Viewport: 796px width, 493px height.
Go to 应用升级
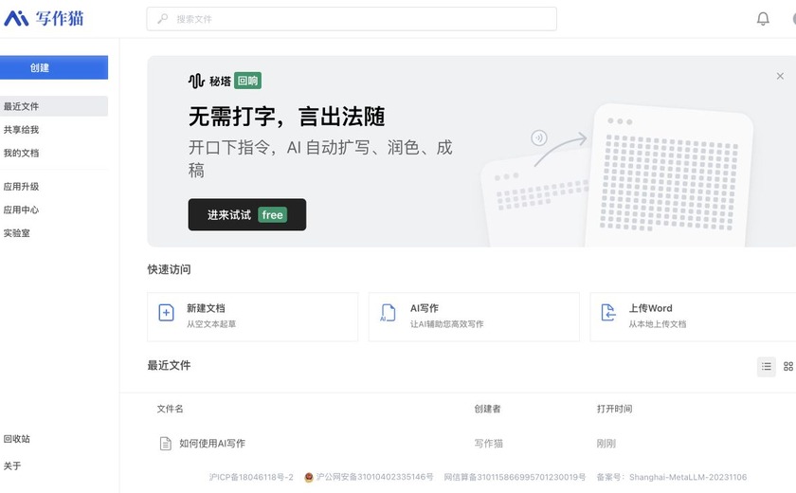(x=21, y=187)
